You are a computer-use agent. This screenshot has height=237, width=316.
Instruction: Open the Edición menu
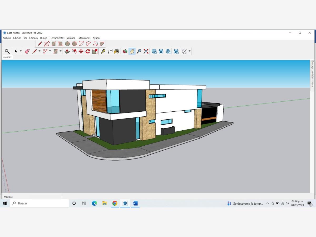click(17, 38)
